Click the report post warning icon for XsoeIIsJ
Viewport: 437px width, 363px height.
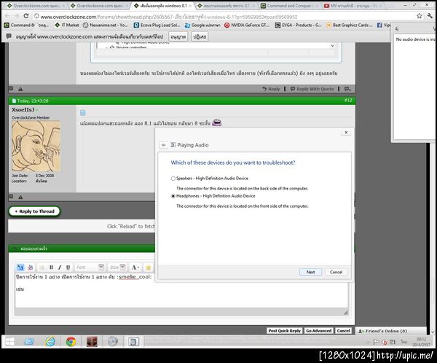[x=20, y=197]
